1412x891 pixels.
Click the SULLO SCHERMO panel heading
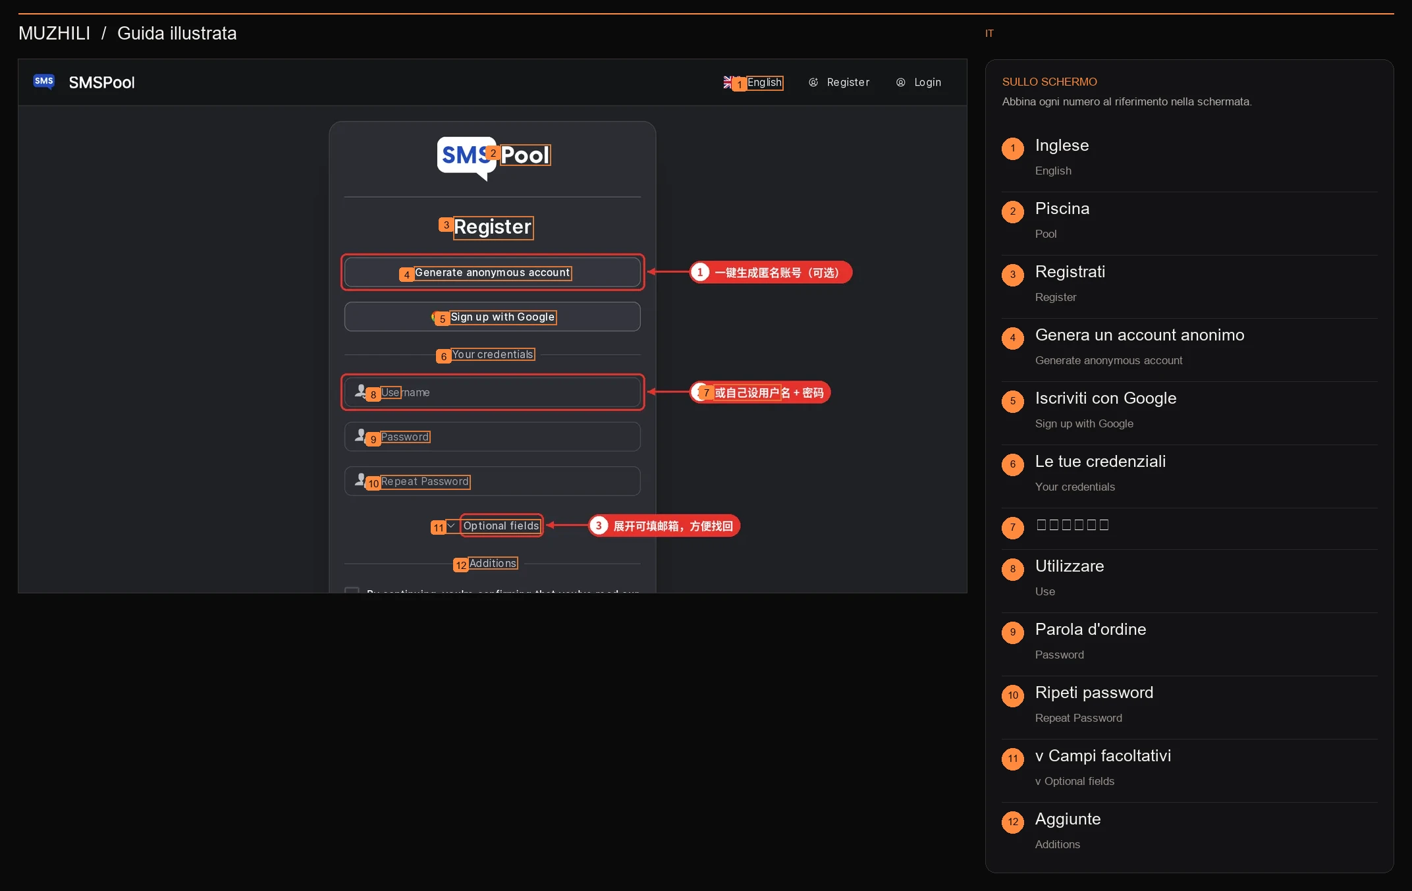[1049, 82]
